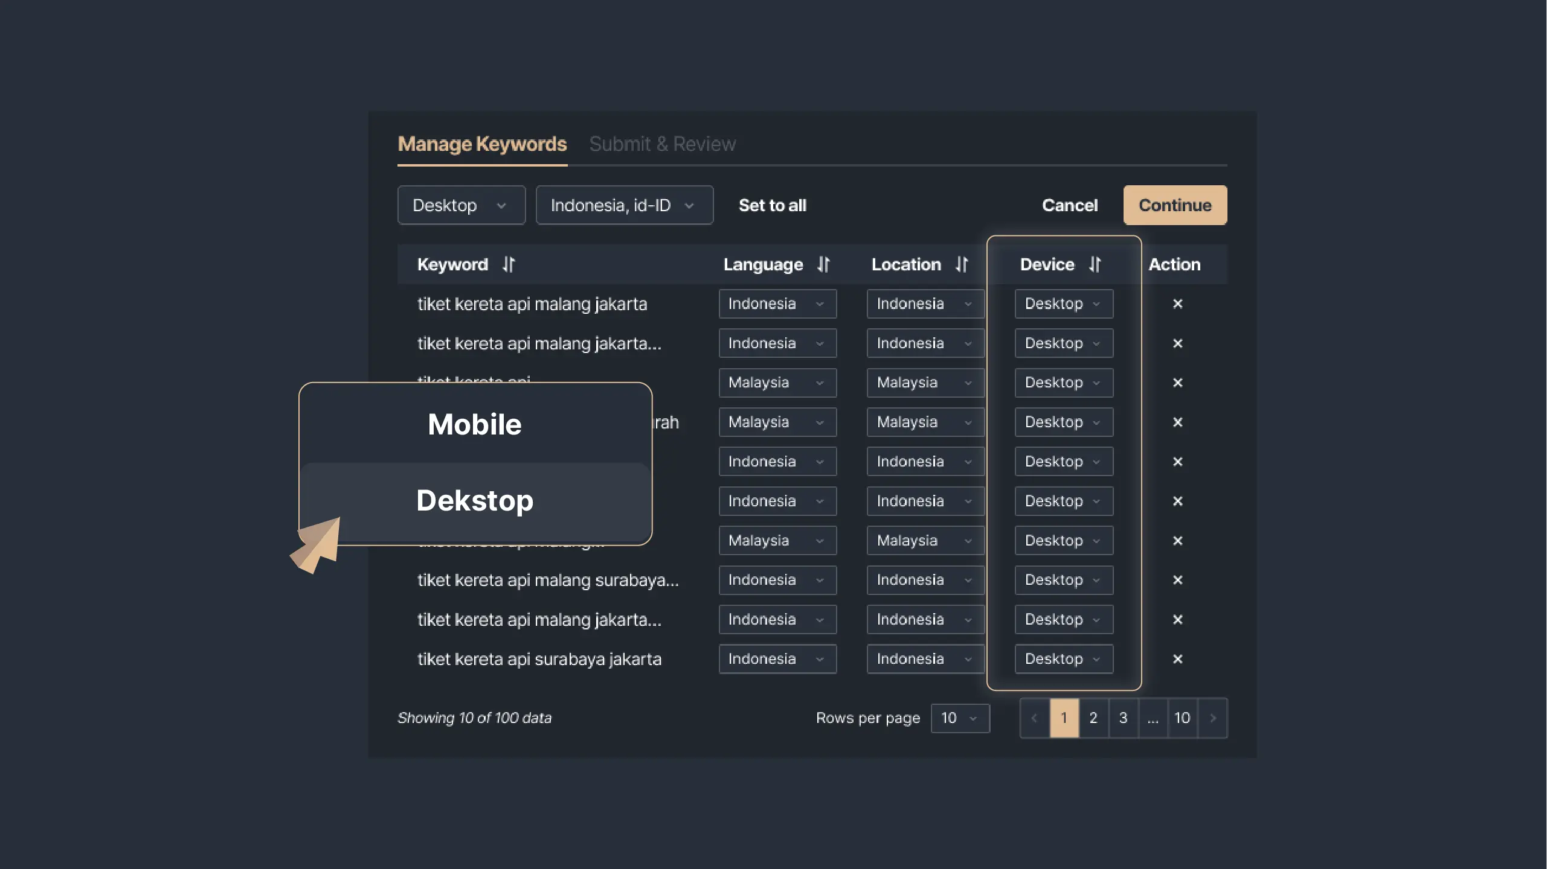
Task: Expand Rows per page dropdown
Action: 960,718
